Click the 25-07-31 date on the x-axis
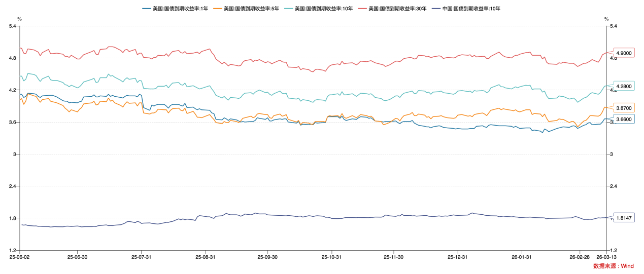Viewport: 644px width, 274px height. (x=141, y=257)
